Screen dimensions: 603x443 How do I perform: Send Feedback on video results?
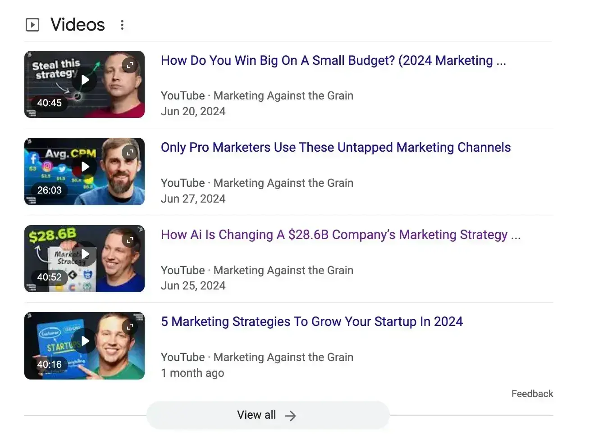pyautogui.click(x=532, y=393)
